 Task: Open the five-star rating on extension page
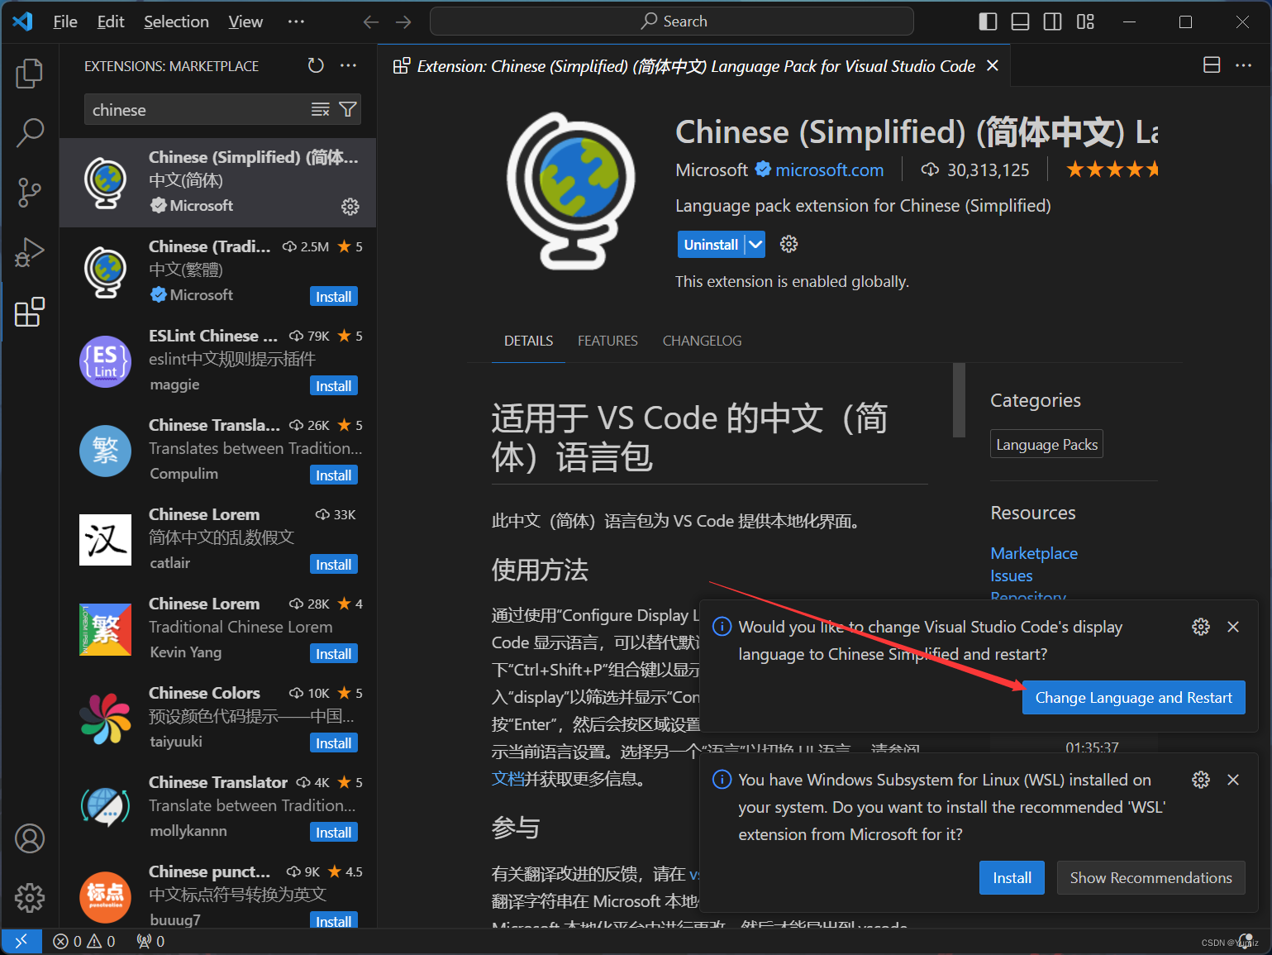click(x=1112, y=170)
